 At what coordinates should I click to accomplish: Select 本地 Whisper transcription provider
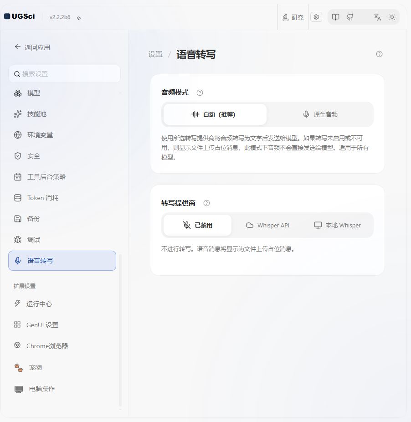pos(337,225)
